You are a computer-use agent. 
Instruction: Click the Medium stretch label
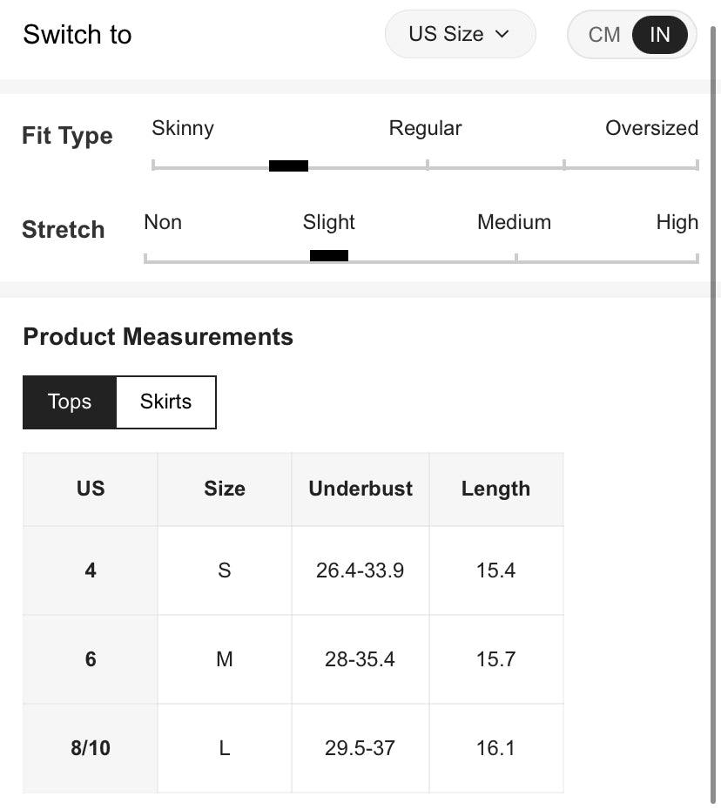(x=514, y=222)
